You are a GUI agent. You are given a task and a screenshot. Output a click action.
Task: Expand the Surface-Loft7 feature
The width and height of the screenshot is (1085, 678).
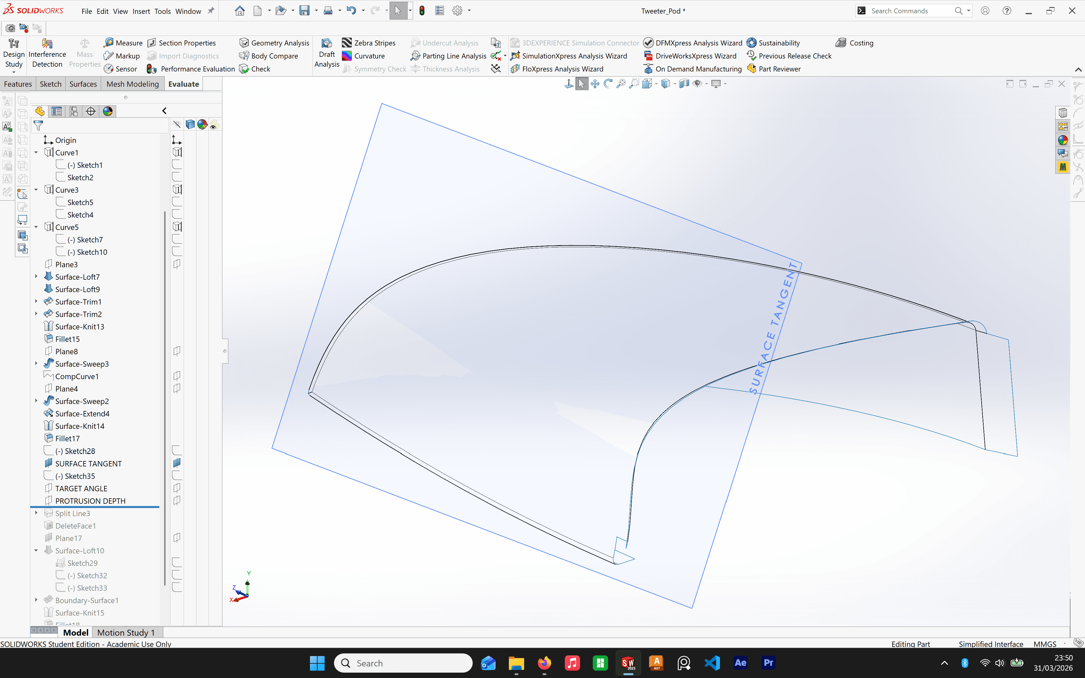coord(36,277)
